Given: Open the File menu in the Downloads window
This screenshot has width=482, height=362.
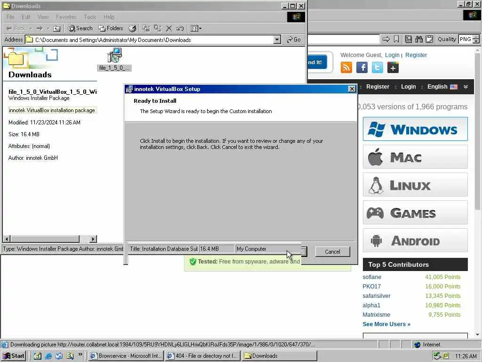Looking at the screenshot, I should click(x=10, y=17).
